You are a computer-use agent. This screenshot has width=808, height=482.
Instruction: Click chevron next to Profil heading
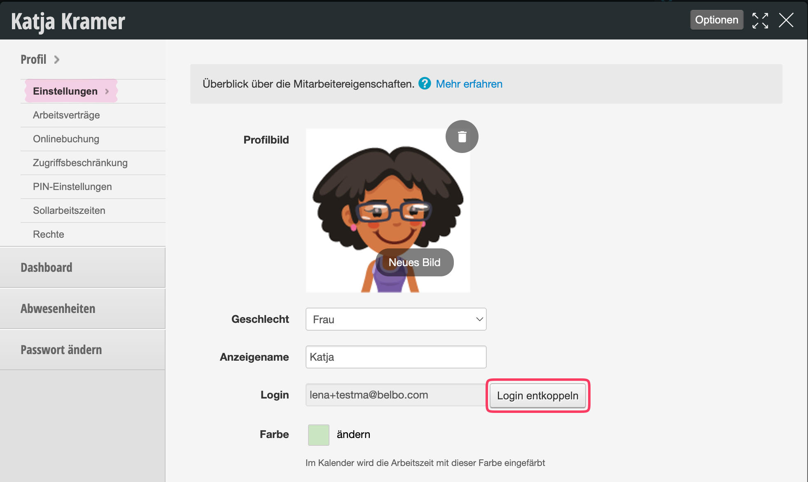point(57,60)
